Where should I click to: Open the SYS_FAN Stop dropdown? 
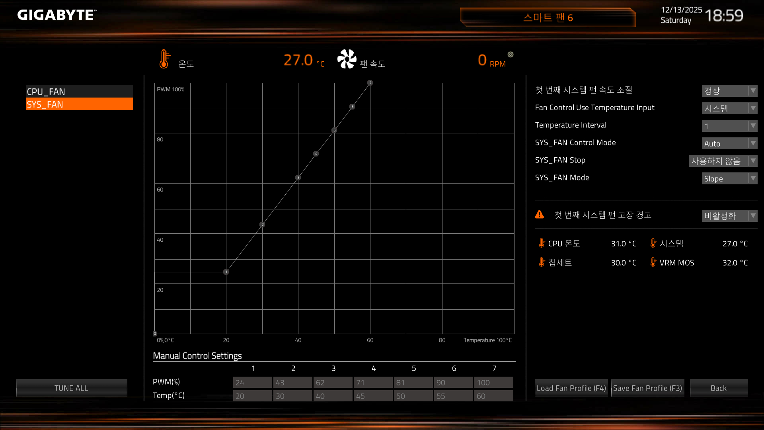[x=723, y=161]
